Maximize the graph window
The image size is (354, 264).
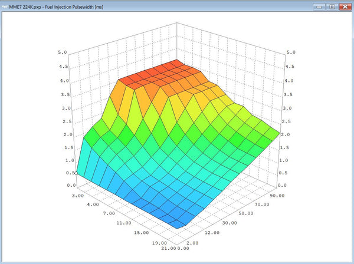tap(332, 6)
